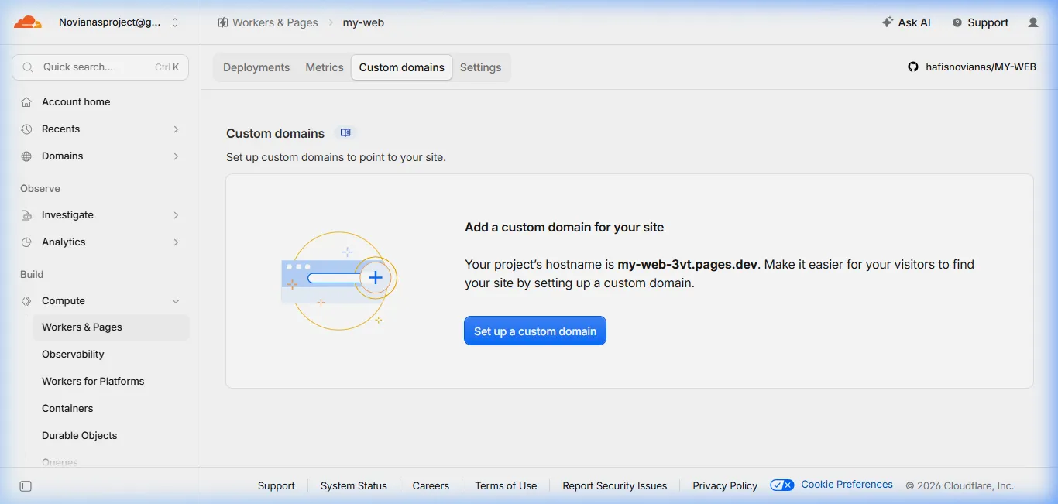Click the Compute section label
Image resolution: width=1058 pixels, height=504 pixels.
coord(64,300)
